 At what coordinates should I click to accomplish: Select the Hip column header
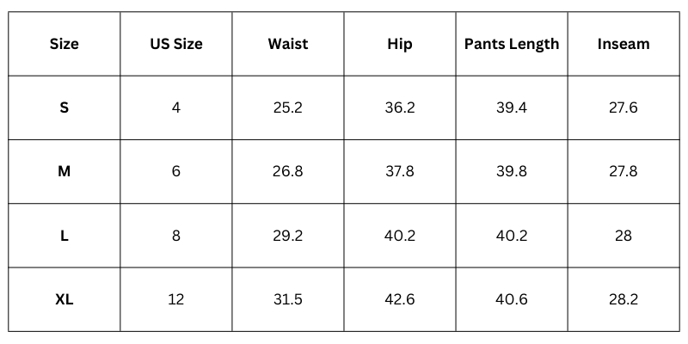tap(399, 44)
